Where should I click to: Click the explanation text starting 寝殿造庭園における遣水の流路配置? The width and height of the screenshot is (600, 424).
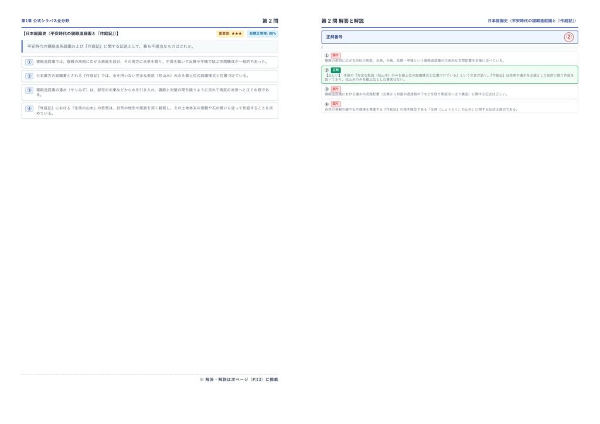(417, 94)
